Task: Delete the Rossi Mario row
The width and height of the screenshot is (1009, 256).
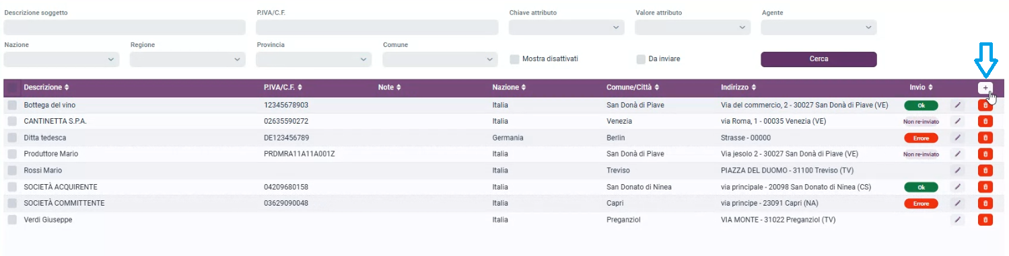Action: click(x=985, y=171)
